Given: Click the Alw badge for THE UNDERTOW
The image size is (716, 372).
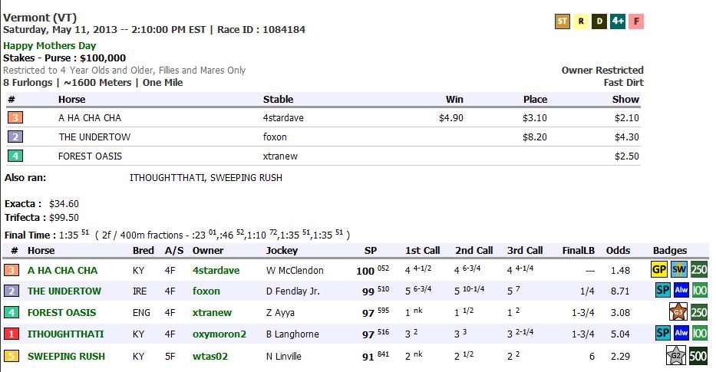Looking at the screenshot, I should pos(681,291).
